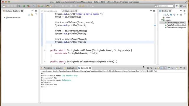Click the New Java Class icon
This screenshot has width=189, height=106.
tap(42, 6)
